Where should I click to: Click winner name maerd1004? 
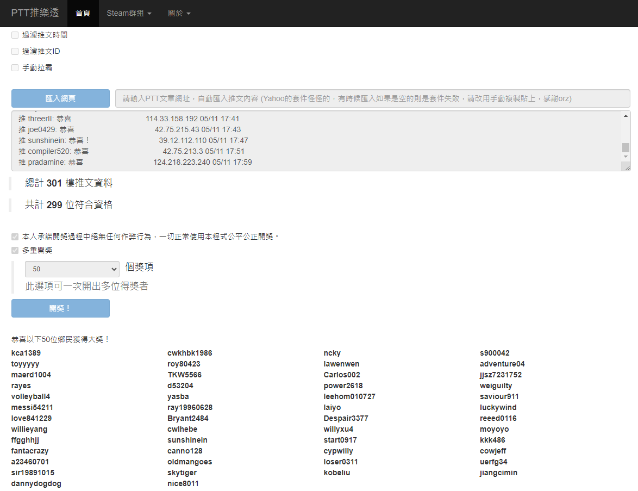[31, 375]
